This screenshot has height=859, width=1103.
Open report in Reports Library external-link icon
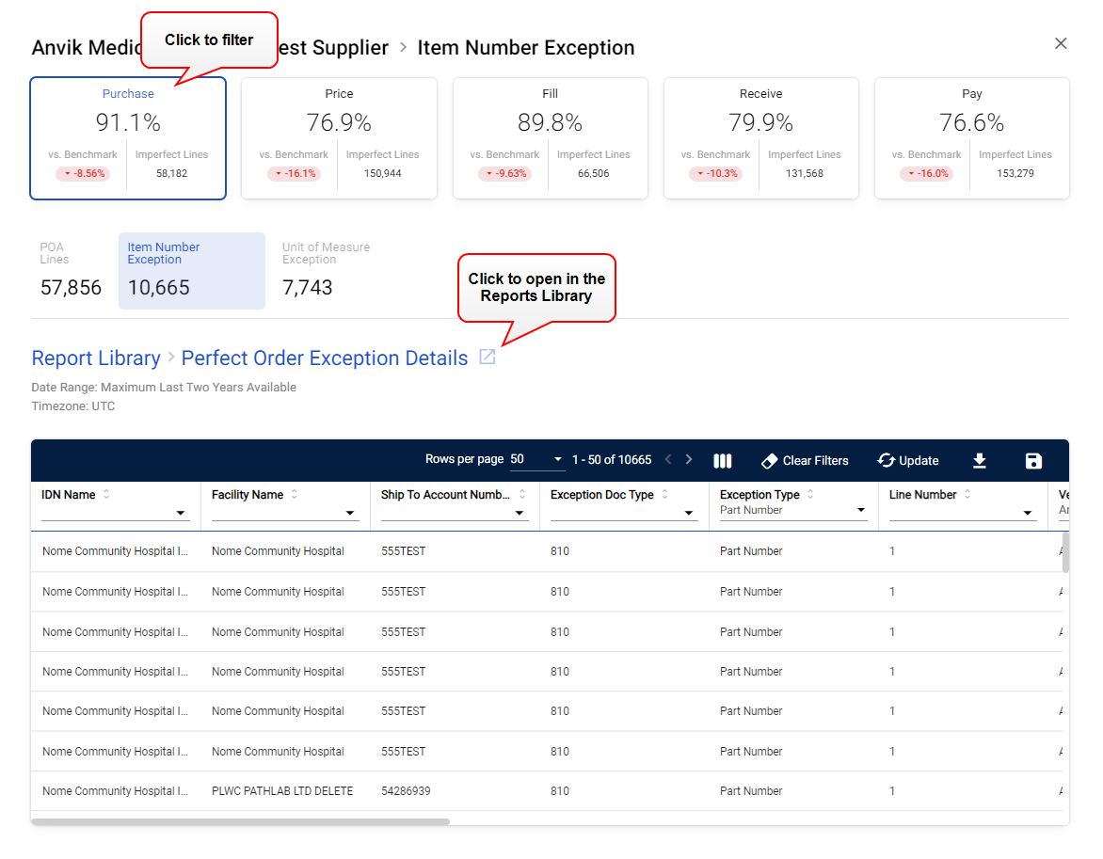point(488,357)
